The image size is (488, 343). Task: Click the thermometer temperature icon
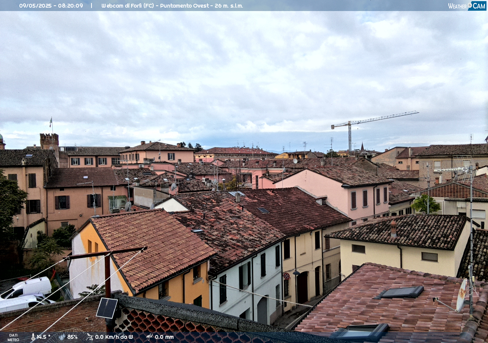(33, 337)
